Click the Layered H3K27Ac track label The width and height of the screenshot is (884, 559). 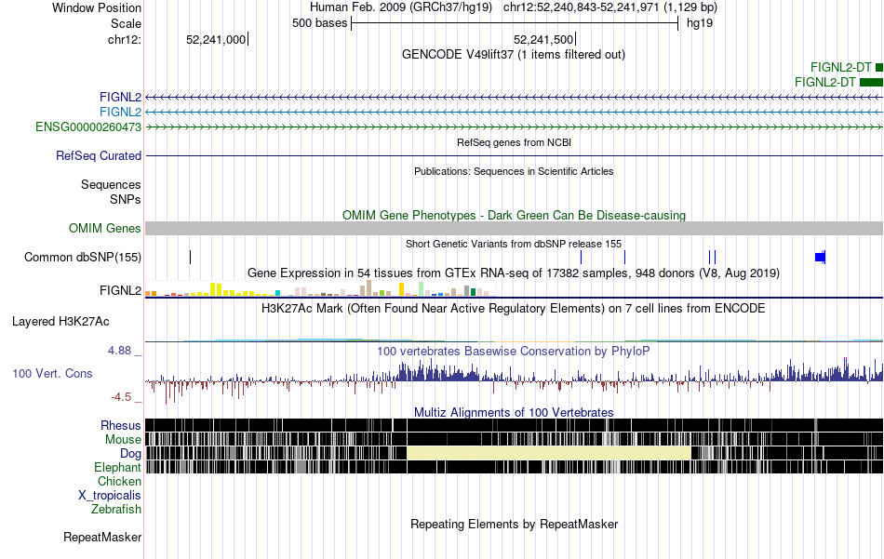click(x=60, y=321)
